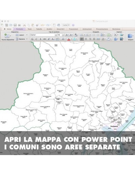Open Help with the purple question mark
Viewport: 135px width, 175px height.
click(73, 25)
